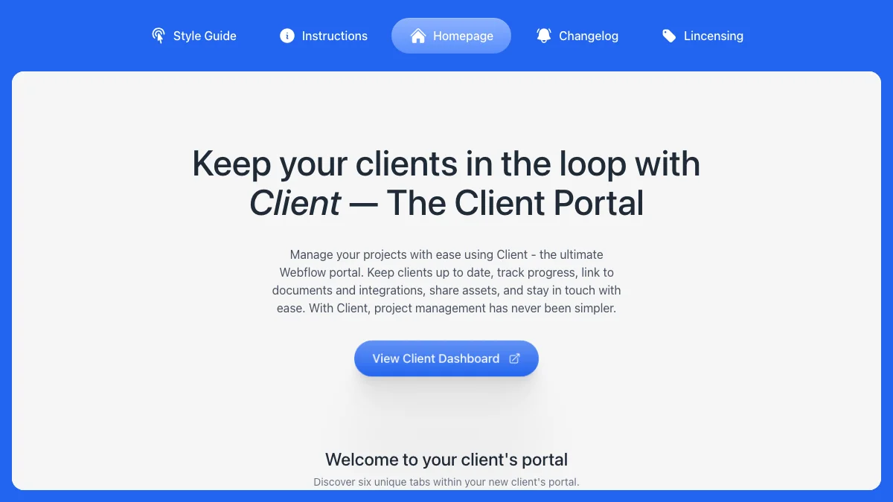Click the external link icon on dashboard button

(514, 358)
